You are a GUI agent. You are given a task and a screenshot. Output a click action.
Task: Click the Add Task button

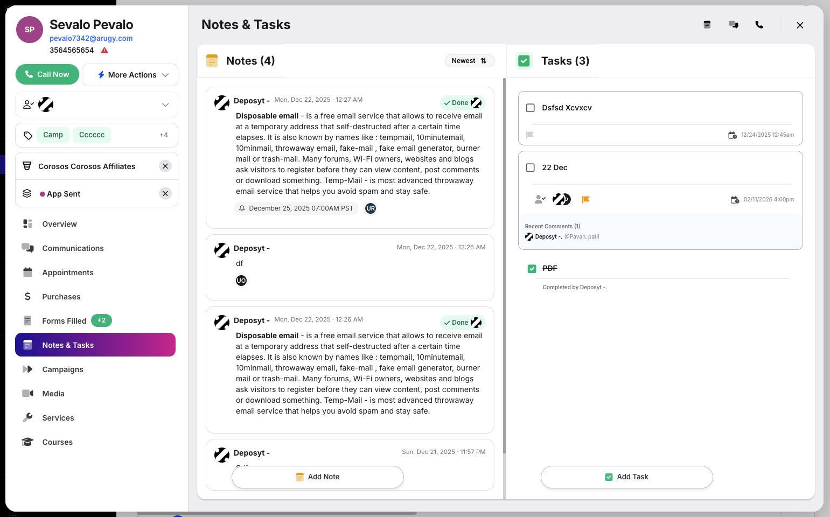pos(627,477)
